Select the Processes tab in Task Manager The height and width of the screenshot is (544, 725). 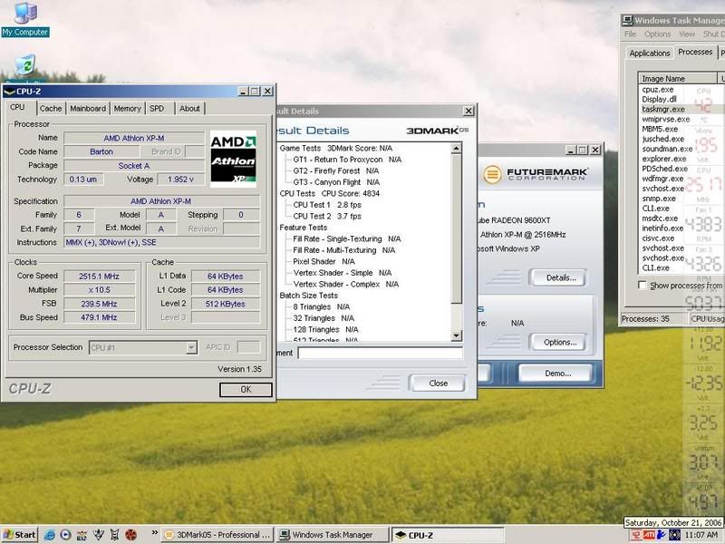(x=695, y=52)
